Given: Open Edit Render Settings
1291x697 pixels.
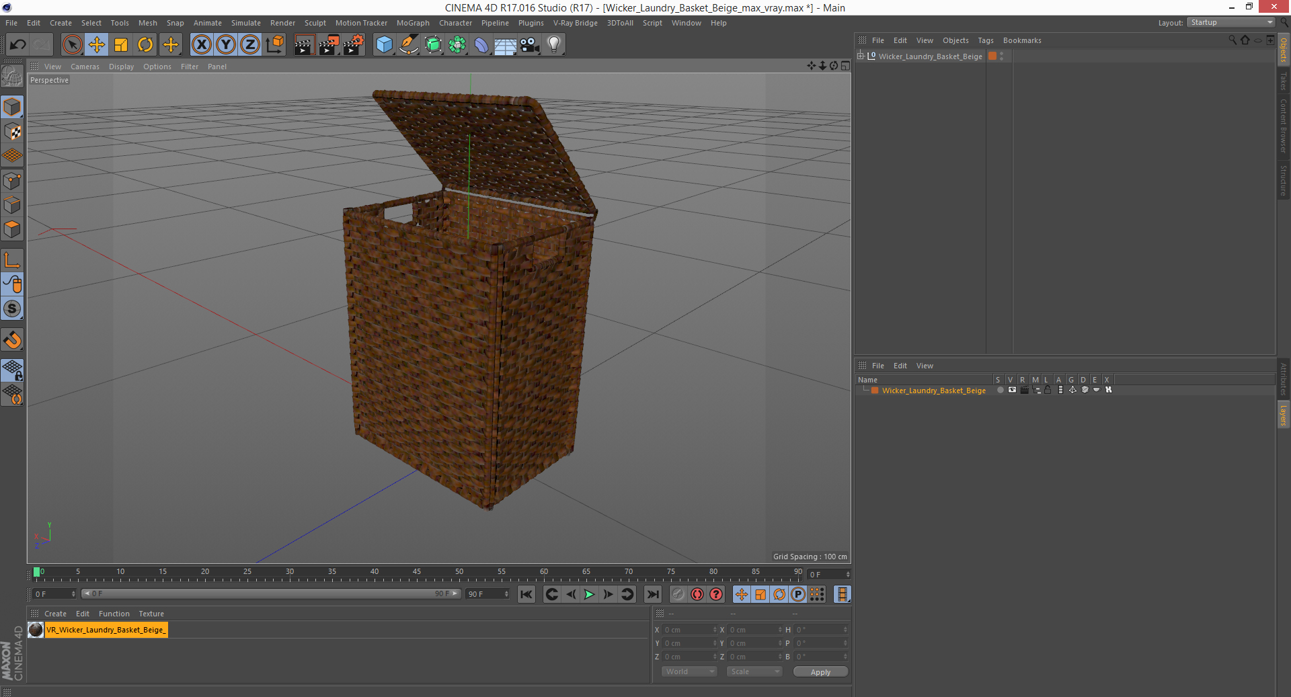Looking at the screenshot, I should (x=354, y=45).
